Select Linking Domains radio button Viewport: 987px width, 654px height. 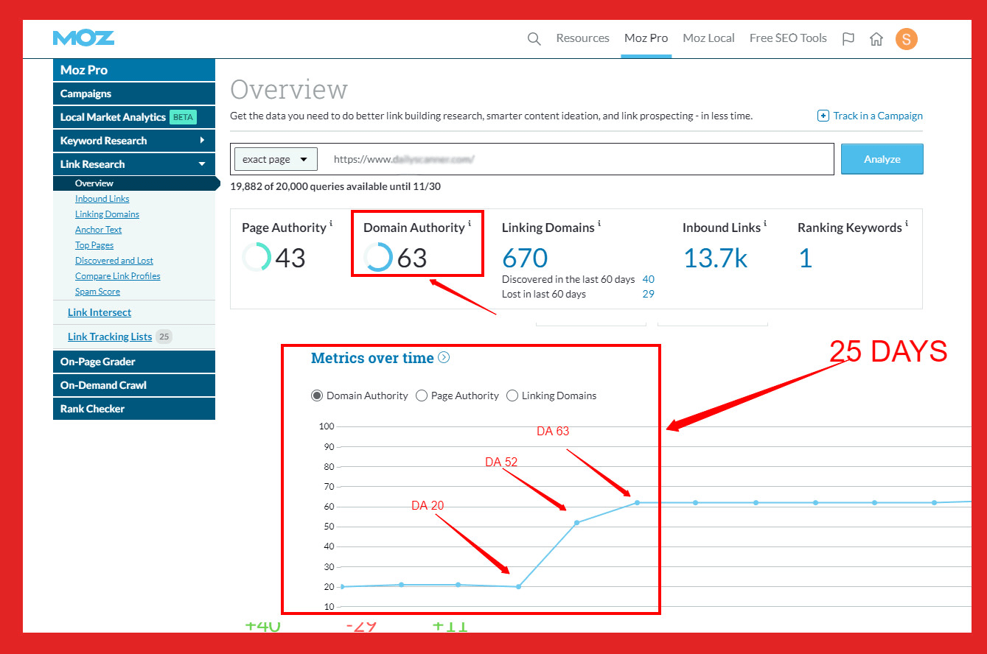click(x=512, y=395)
